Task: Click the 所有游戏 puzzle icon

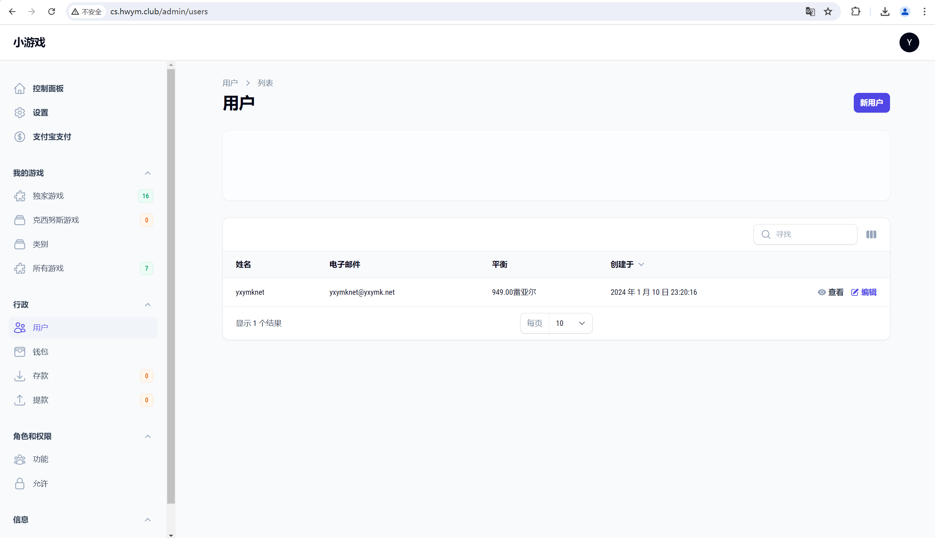Action: [20, 268]
